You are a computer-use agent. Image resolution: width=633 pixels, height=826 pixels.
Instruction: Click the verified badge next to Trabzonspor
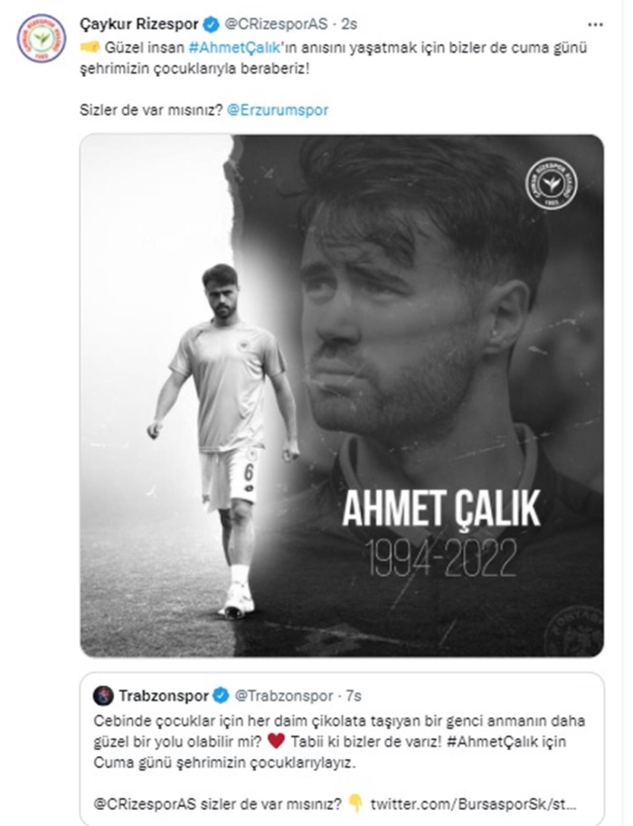click(220, 696)
